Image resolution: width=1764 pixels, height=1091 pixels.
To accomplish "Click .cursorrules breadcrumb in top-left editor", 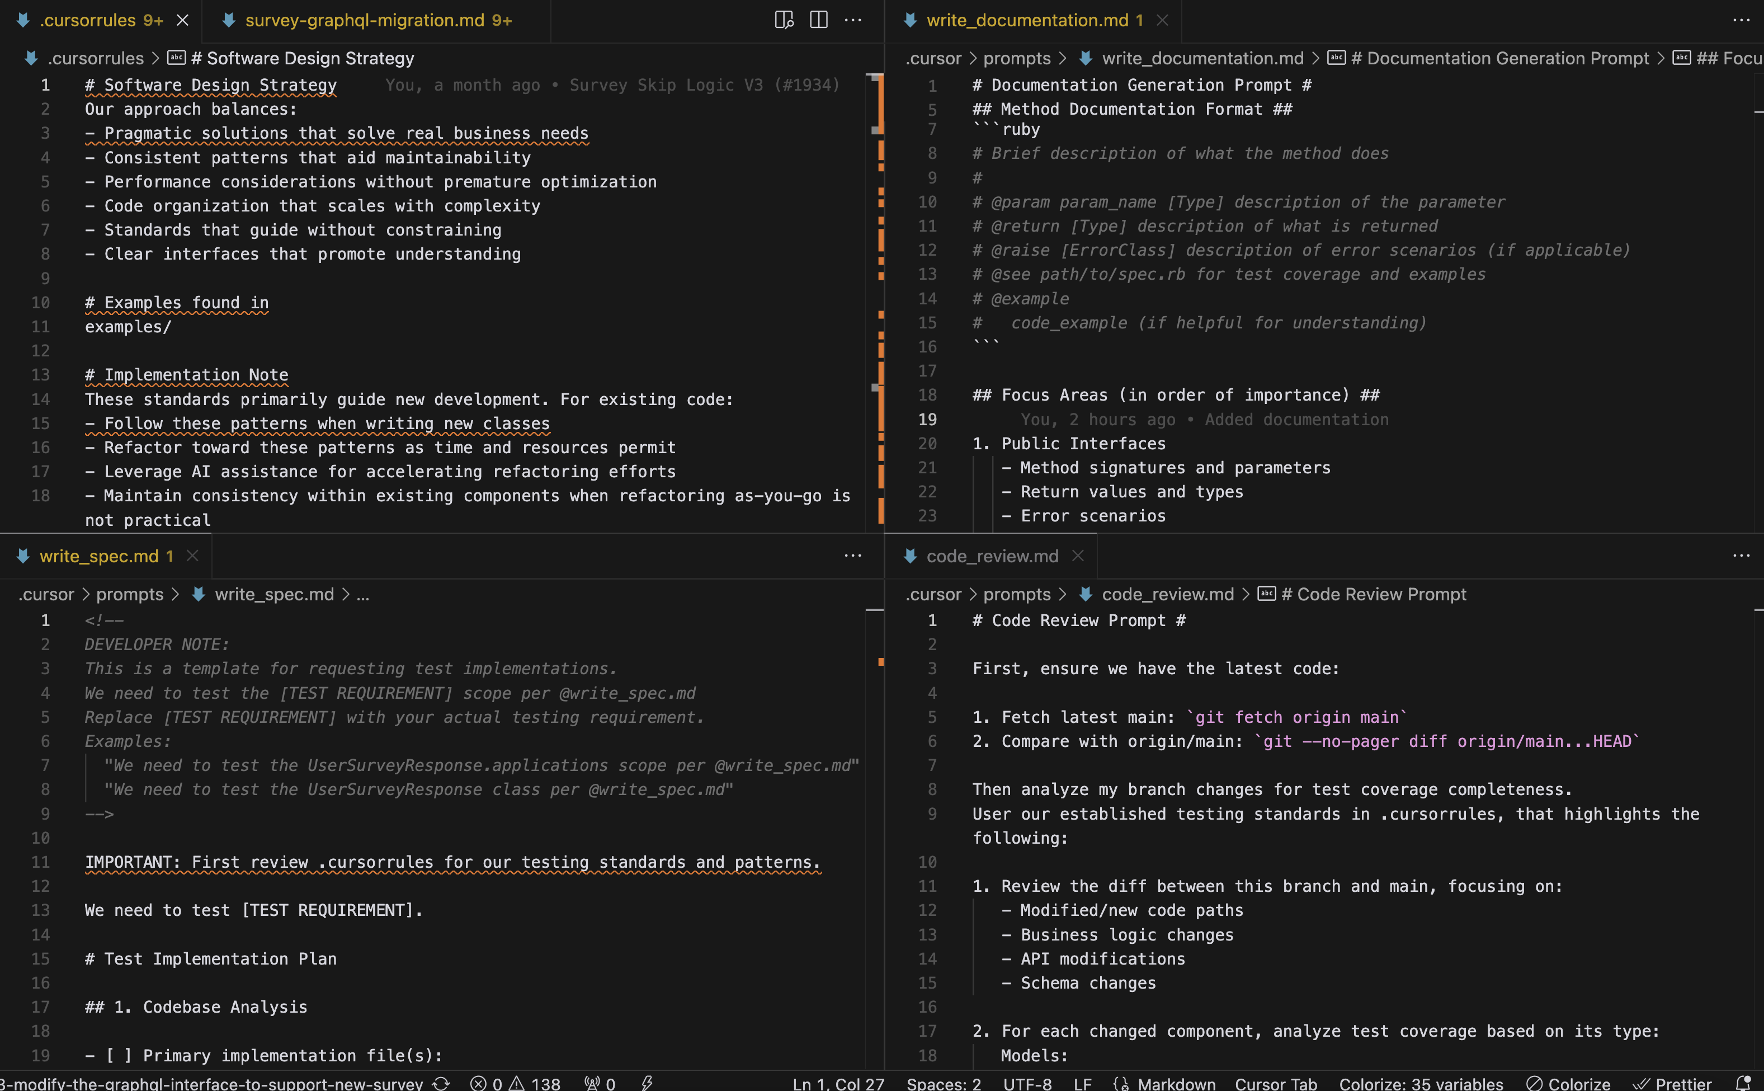I will pyautogui.click(x=95, y=58).
